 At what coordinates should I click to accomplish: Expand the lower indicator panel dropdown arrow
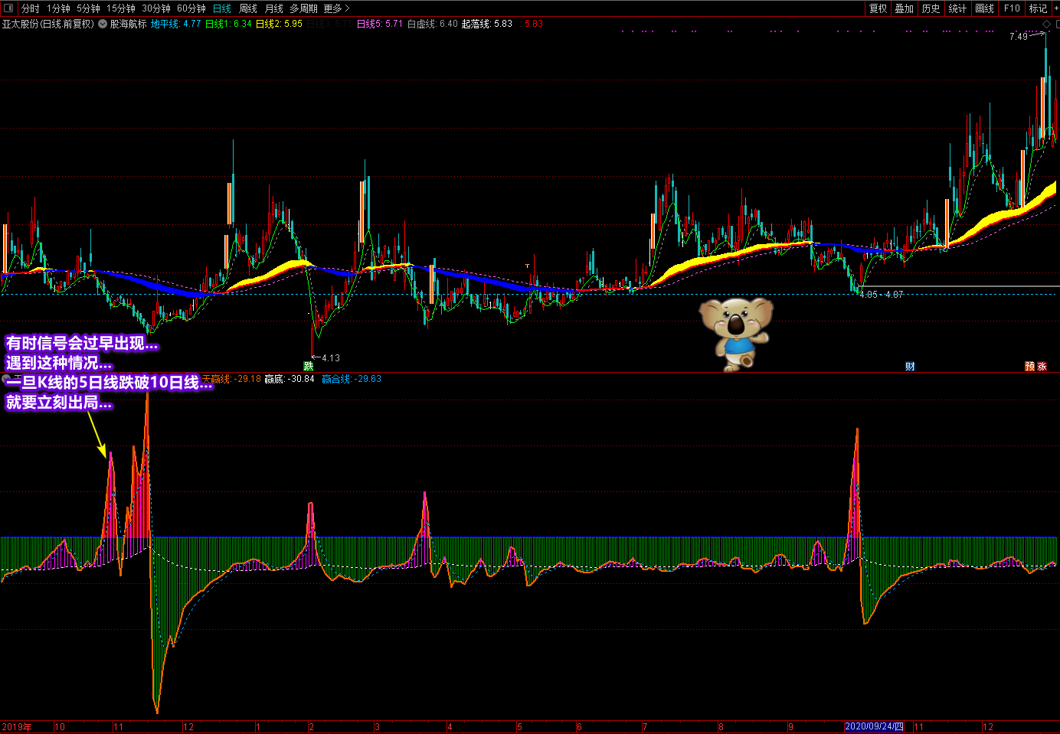6,379
